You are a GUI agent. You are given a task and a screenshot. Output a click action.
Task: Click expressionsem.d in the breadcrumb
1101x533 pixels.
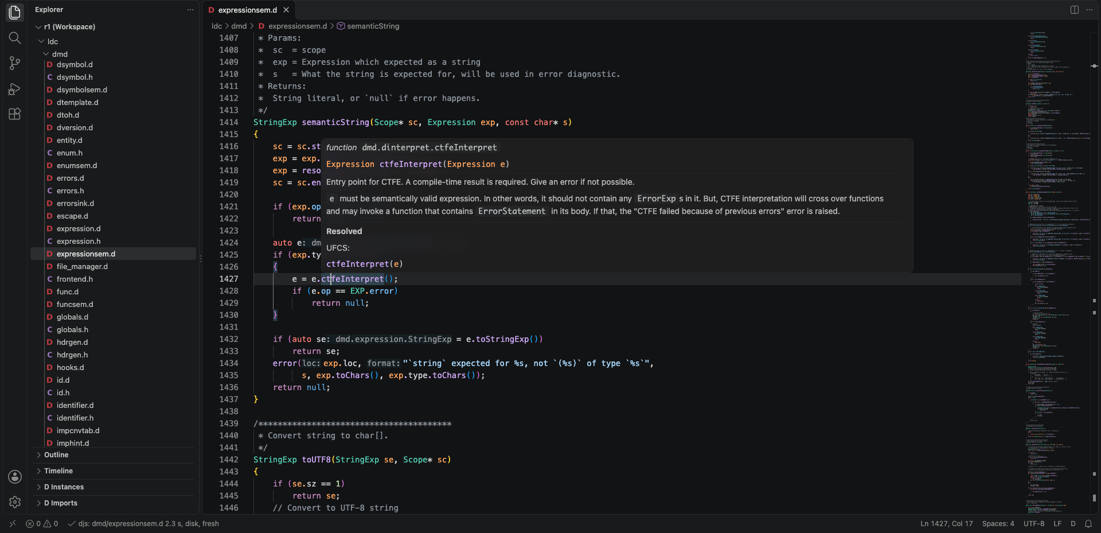click(x=298, y=26)
